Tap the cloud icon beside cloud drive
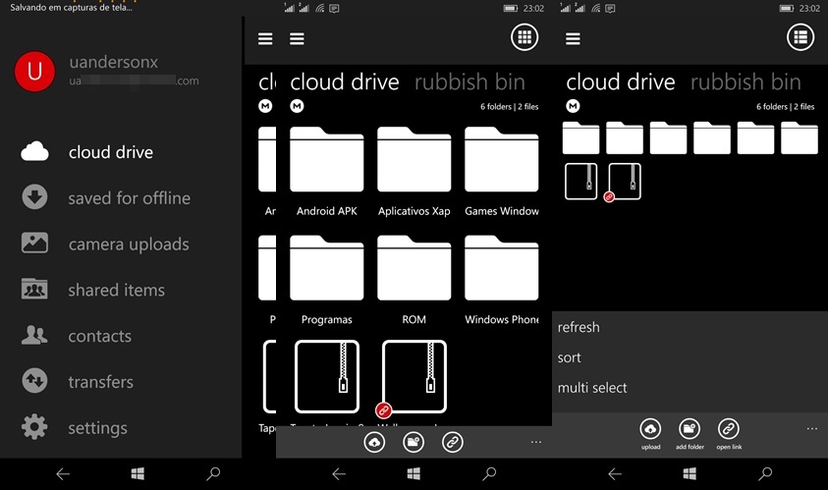Screen dimensions: 828x490 34,151
